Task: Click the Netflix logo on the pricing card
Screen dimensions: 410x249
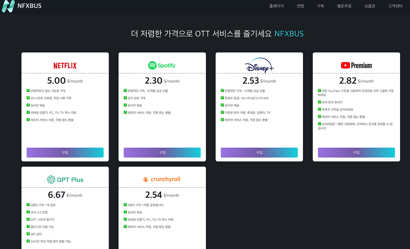Action: click(x=65, y=65)
